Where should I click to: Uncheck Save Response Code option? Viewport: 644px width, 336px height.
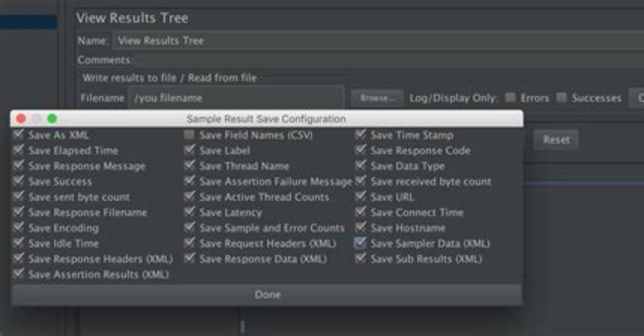[361, 150]
